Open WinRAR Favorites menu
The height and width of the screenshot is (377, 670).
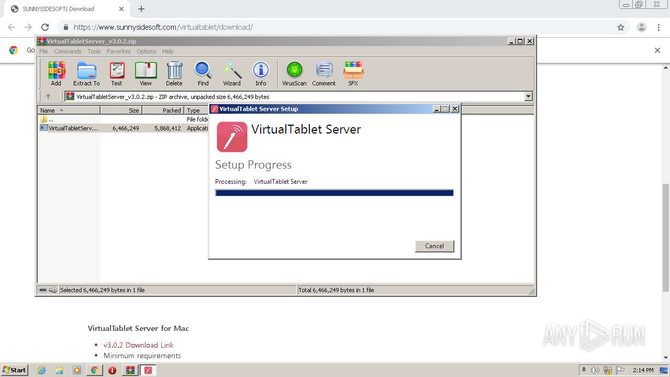click(x=119, y=51)
